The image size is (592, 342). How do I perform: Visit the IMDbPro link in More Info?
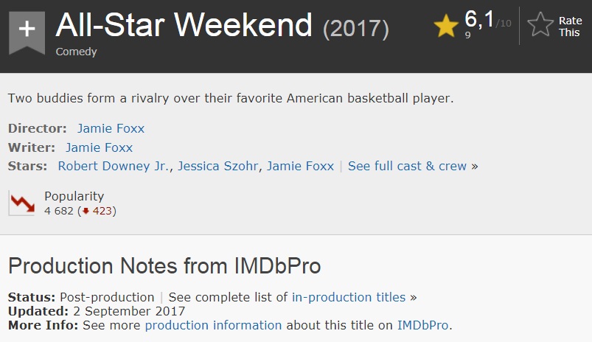tap(423, 325)
